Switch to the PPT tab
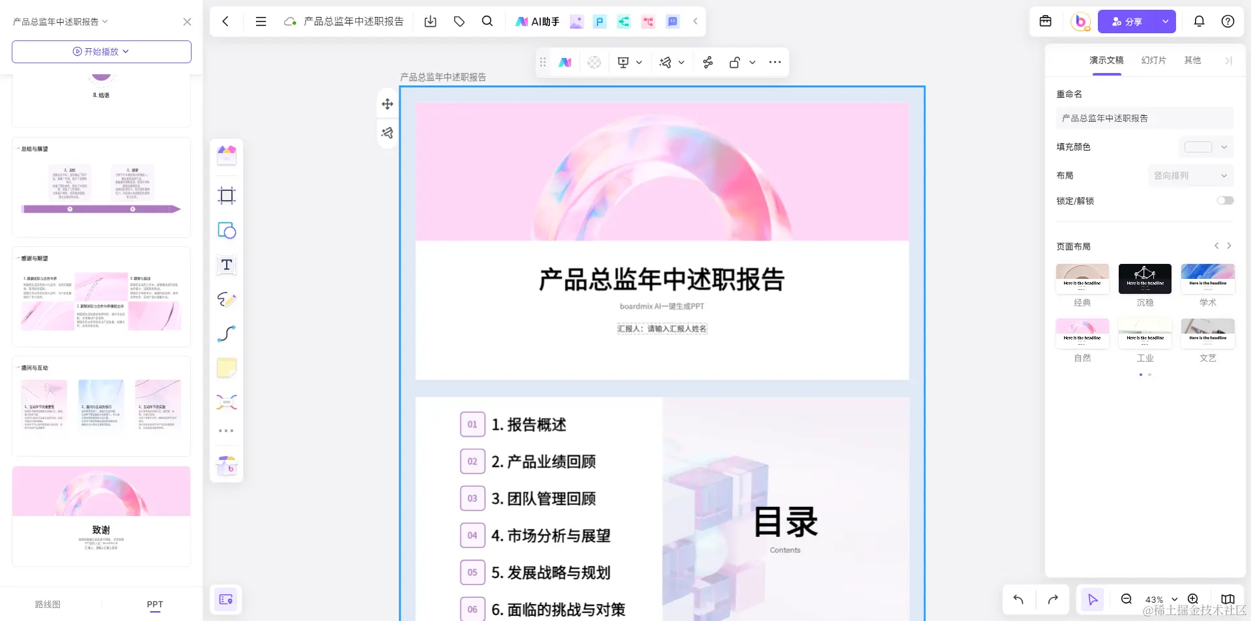 [155, 604]
